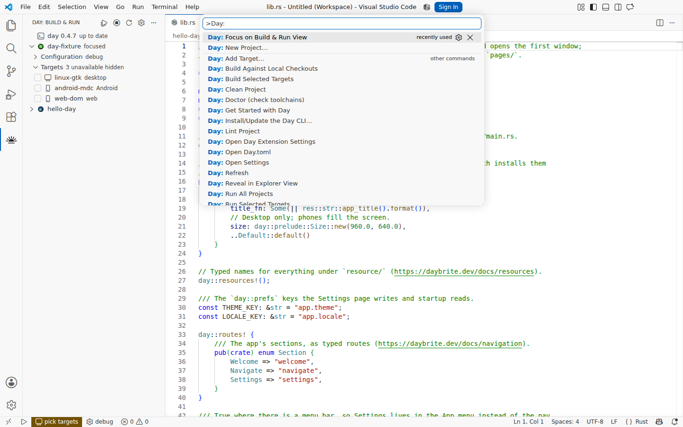
Task: Toggle secondary side bar layout icon
Action: coord(618,7)
